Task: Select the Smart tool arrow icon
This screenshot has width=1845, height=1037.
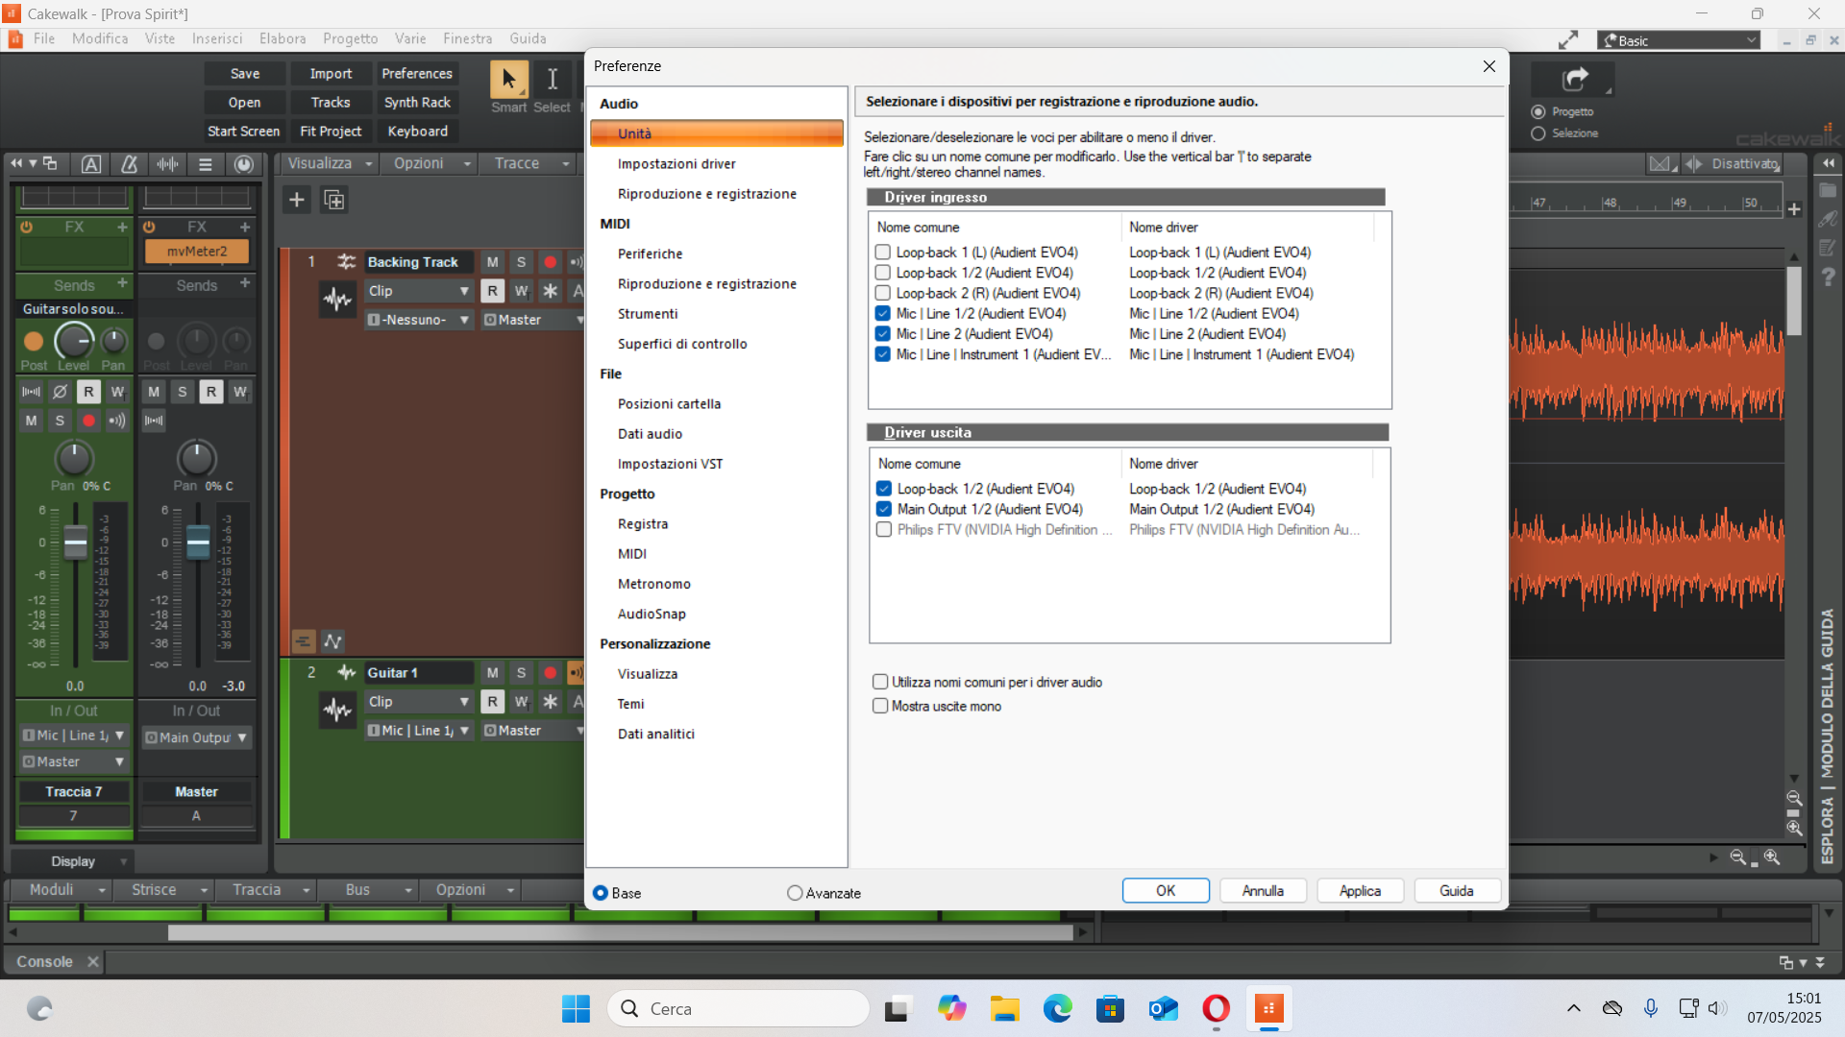Action: (x=509, y=79)
